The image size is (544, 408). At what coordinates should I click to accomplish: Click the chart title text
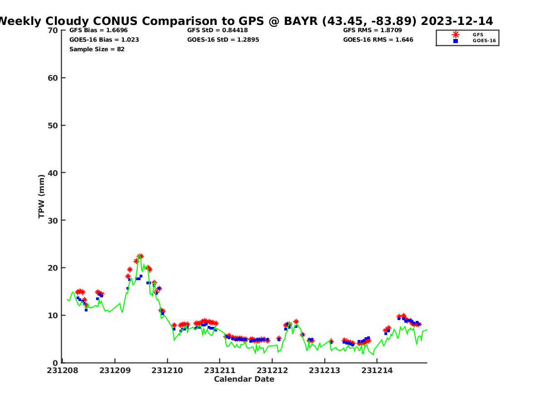tap(245, 21)
